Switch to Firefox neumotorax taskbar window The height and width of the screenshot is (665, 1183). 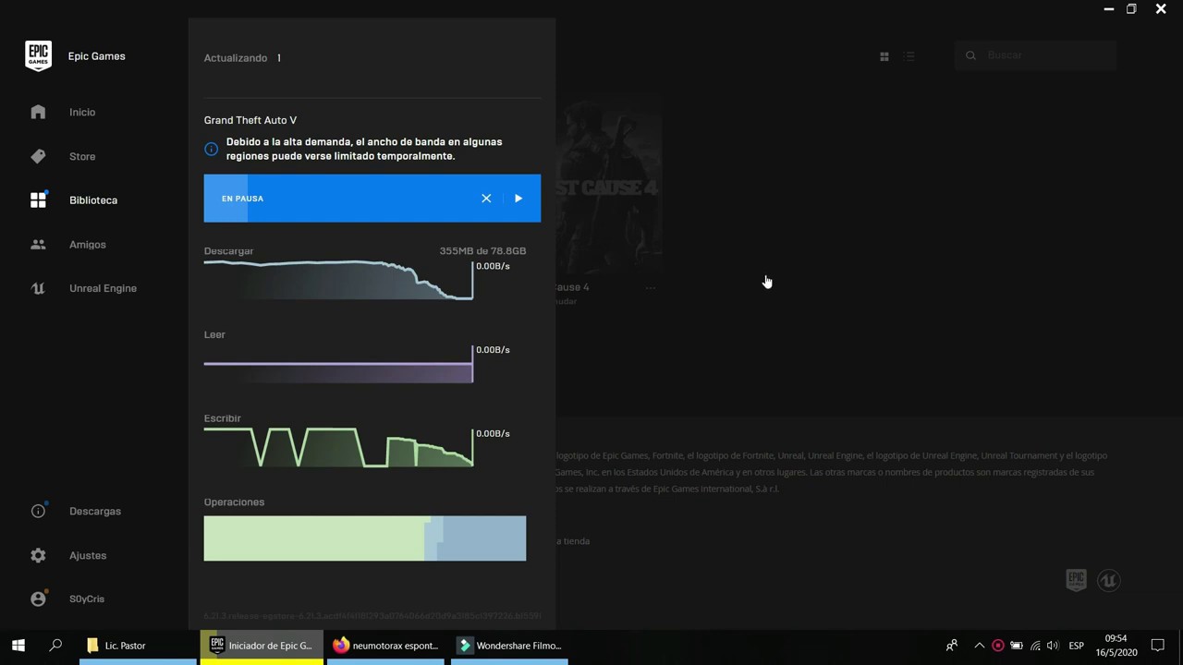tap(385, 646)
